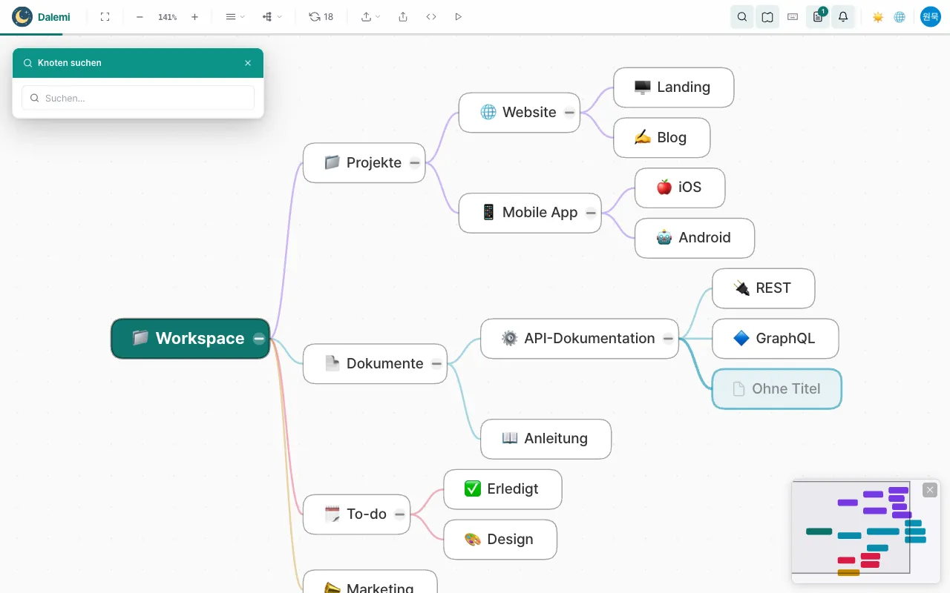Start presentation with the play icon
The image size is (950, 593).
click(458, 16)
